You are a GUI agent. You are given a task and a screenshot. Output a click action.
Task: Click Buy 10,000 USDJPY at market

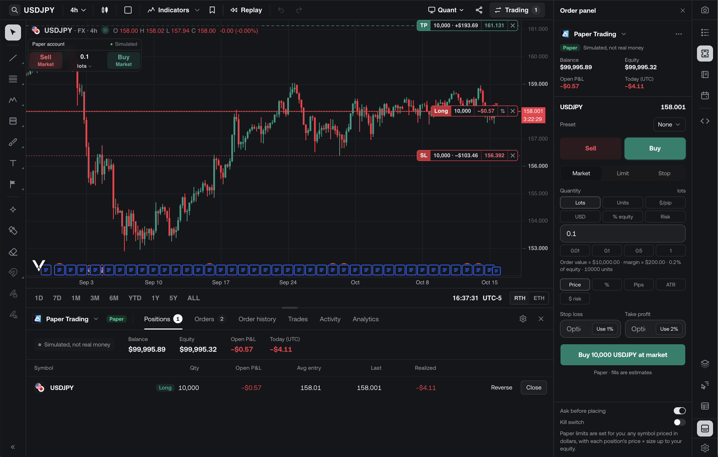[x=622, y=355]
